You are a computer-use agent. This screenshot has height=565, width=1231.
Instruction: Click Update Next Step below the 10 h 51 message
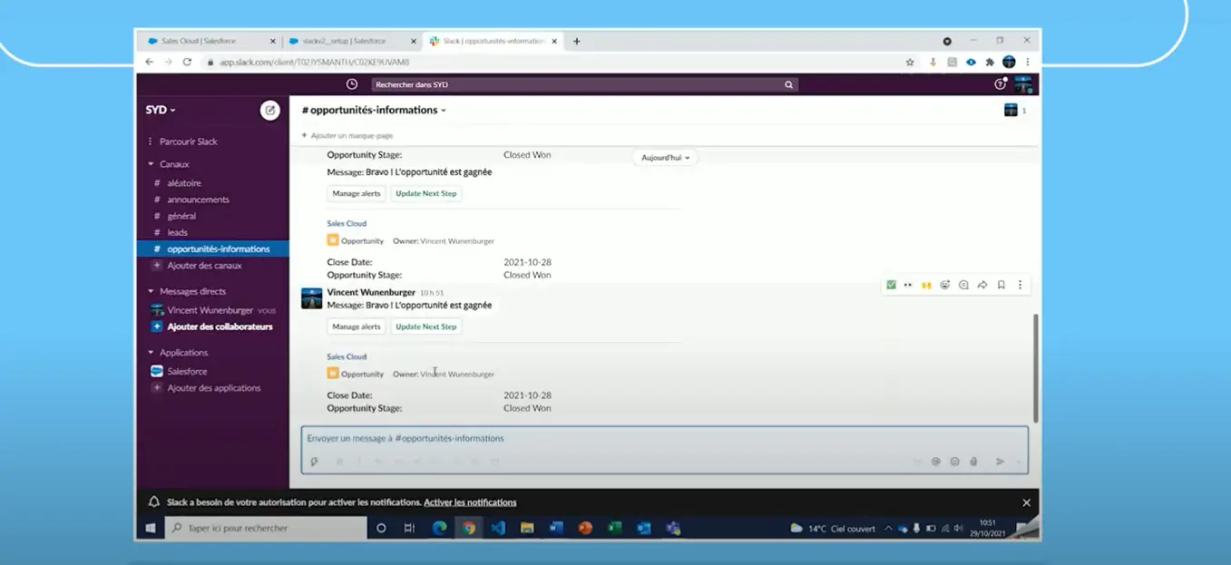(426, 326)
